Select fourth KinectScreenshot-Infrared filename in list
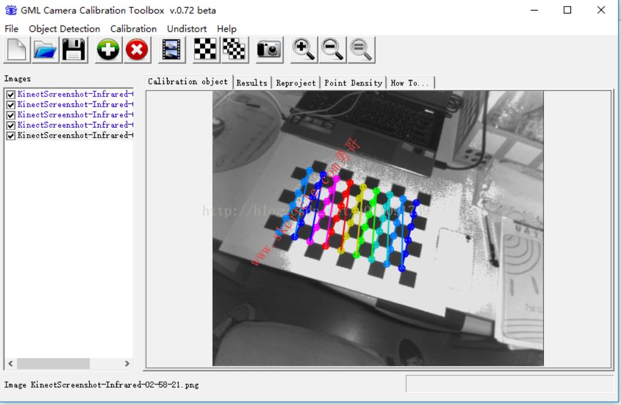 75,125
